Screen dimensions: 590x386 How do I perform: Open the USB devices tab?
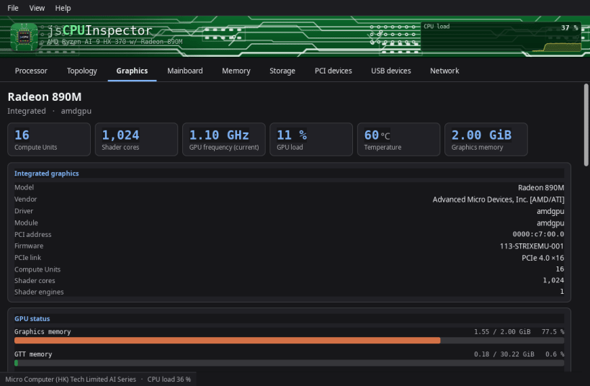point(391,71)
